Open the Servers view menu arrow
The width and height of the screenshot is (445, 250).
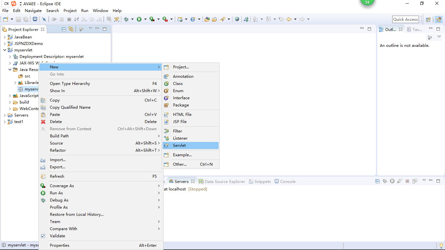424,180
